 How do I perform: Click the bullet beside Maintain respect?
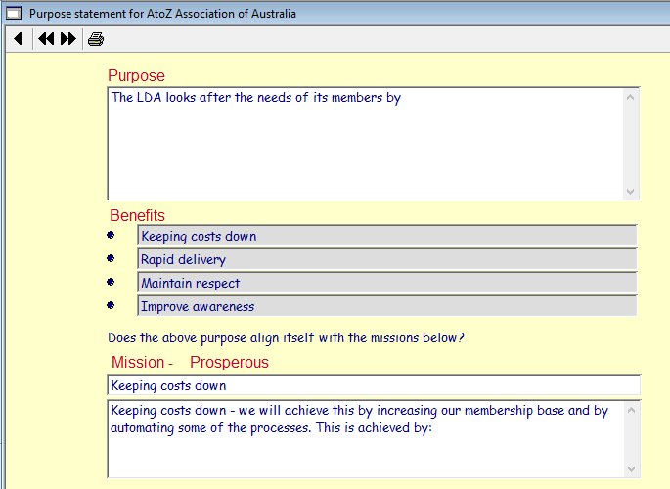[x=111, y=283]
